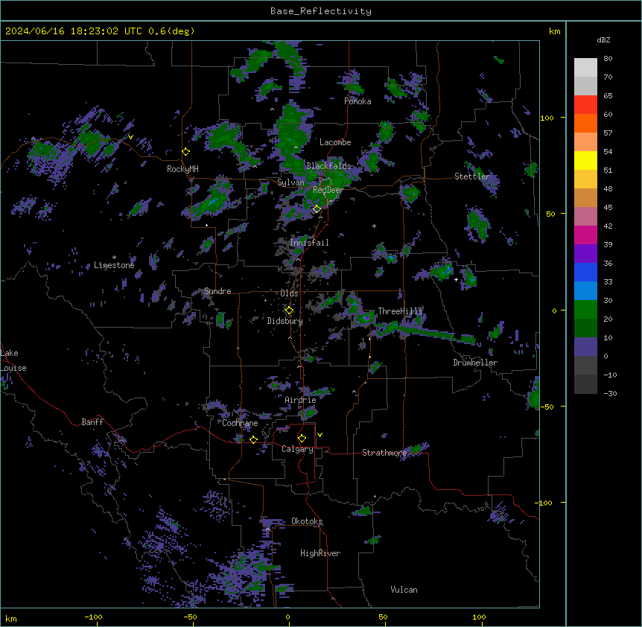The image size is (642, 627).
Task: Click the km unit label at top right
Action: click(x=554, y=31)
